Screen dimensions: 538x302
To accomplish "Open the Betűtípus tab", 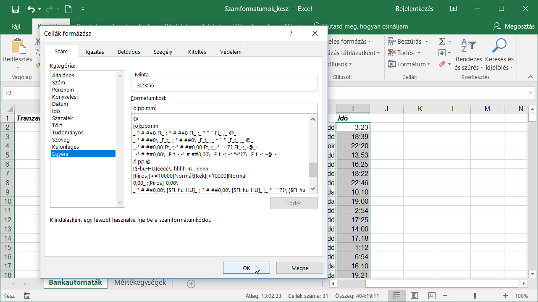I will pos(129,52).
